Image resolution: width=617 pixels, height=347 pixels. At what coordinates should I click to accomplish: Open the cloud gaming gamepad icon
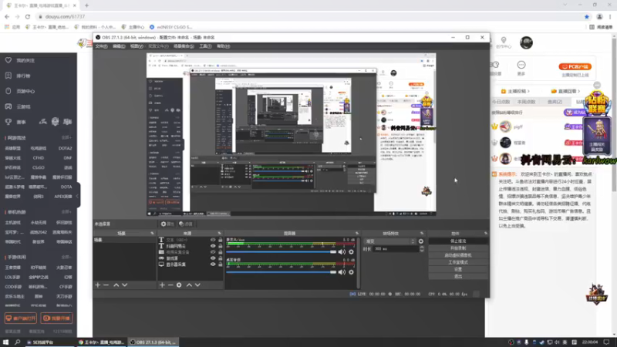click(8, 106)
